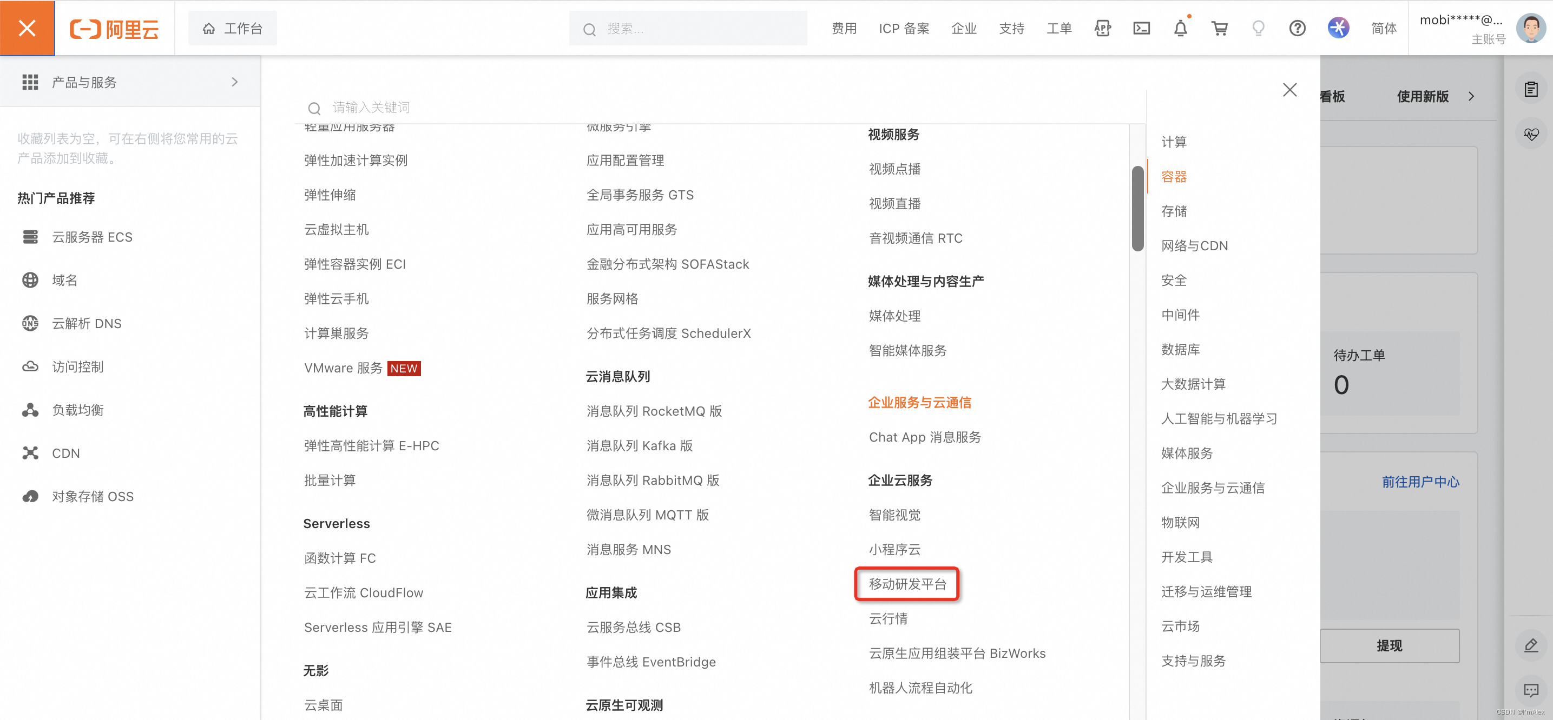
Task: Jump to 迁移与运维管理 category
Action: tap(1206, 592)
